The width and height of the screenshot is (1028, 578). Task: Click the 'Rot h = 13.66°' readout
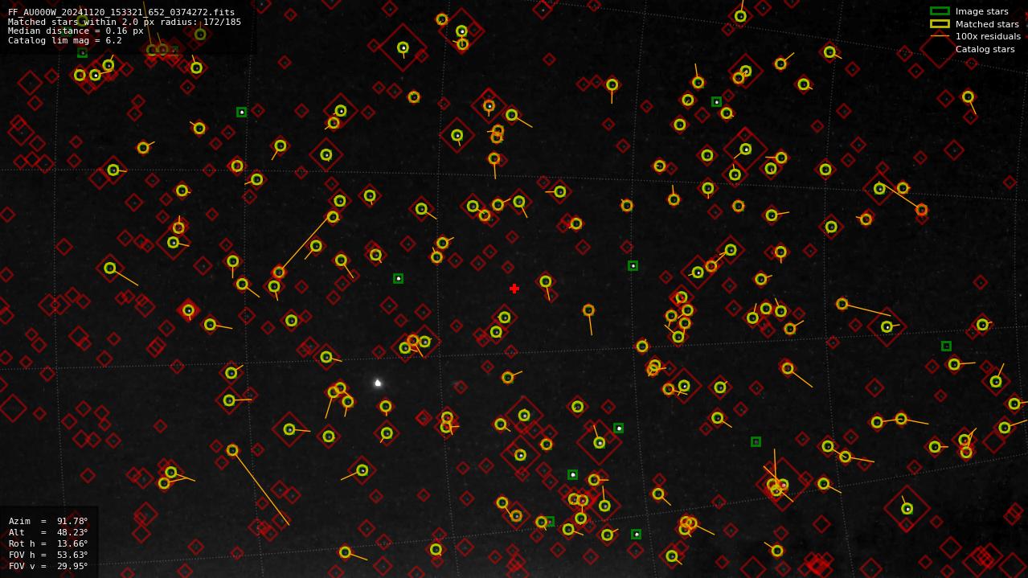tap(48, 543)
